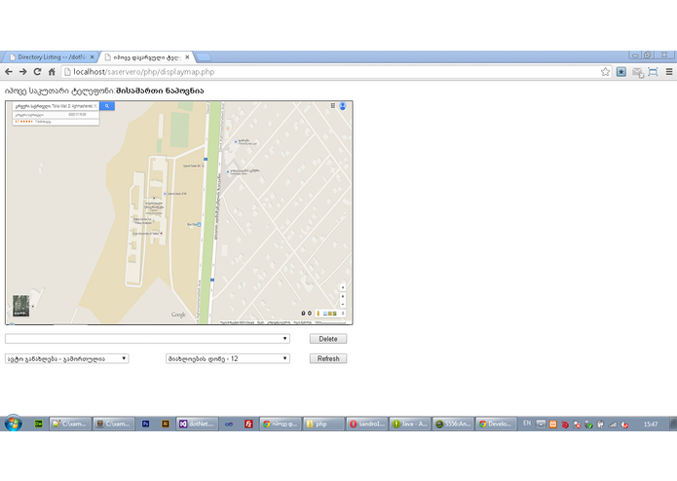
Task: Bookmark this page with the star
Action: coord(605,72)
